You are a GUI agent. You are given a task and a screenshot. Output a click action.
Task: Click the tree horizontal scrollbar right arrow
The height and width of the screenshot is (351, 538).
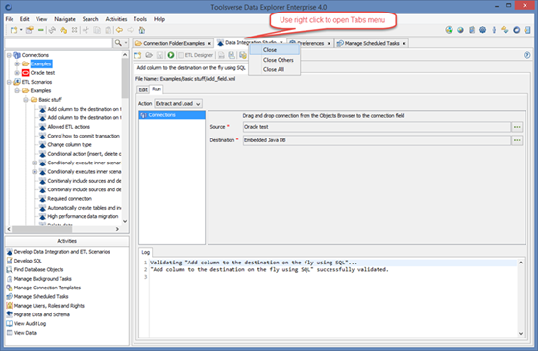117,229
